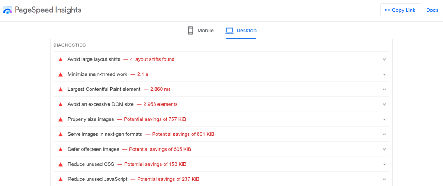Open the Docs link
Viewport: 443px width, 186px height.
[432, 10]
